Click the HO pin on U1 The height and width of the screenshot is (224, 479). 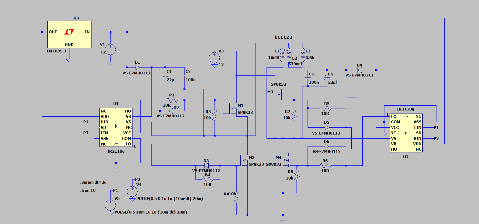click(x=128, y=111)
